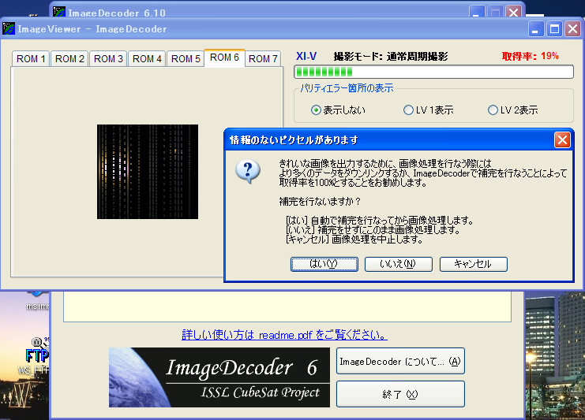
Task: Switch to the ROM 2 tab
Action: pyautogui.click(x=69, y=59)
